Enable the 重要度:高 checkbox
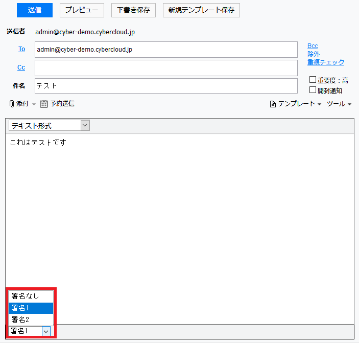The height and width of the screenshot is (343, 359). pyautogui.click(x=313, y=80)
